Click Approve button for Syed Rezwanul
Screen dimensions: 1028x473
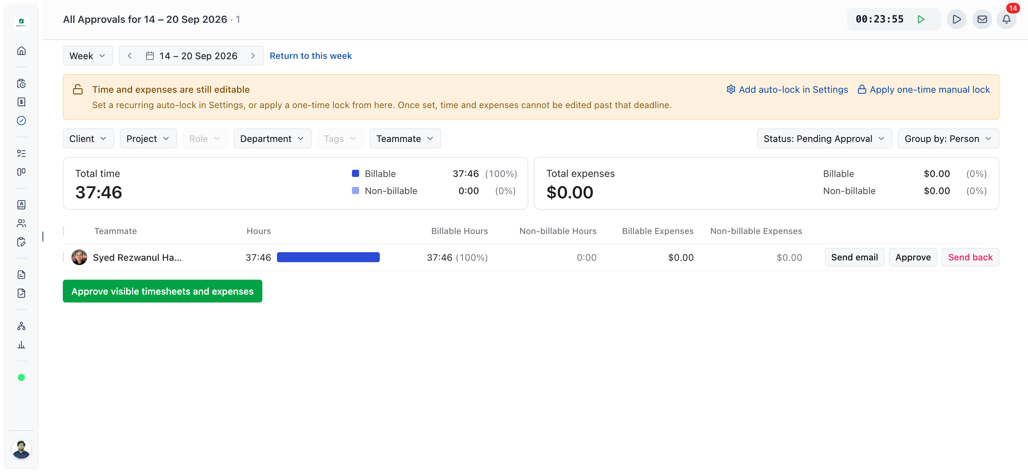913,257
